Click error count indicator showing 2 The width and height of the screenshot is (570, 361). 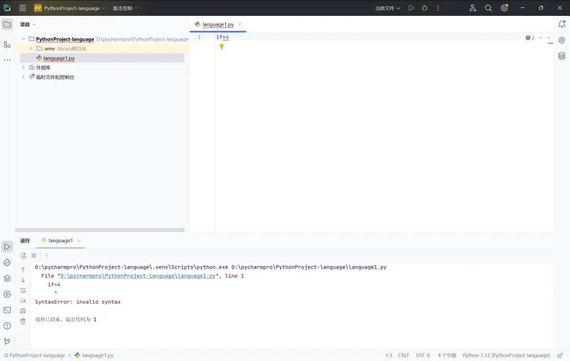click(x=530, y=38)
